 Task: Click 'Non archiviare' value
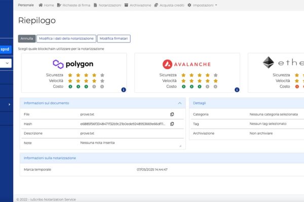tap(261, 133)
